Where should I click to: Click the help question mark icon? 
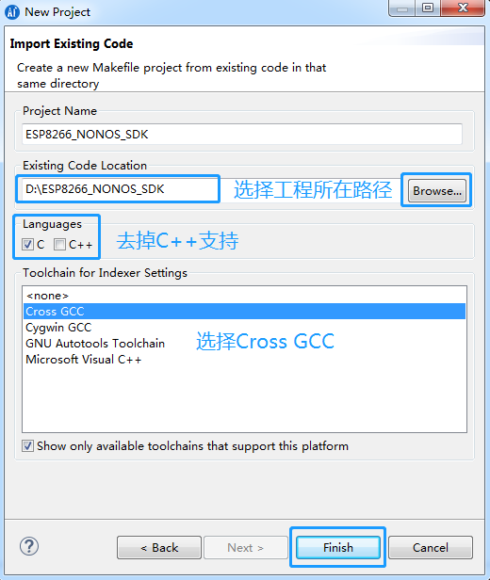click(x=29, y=546)
